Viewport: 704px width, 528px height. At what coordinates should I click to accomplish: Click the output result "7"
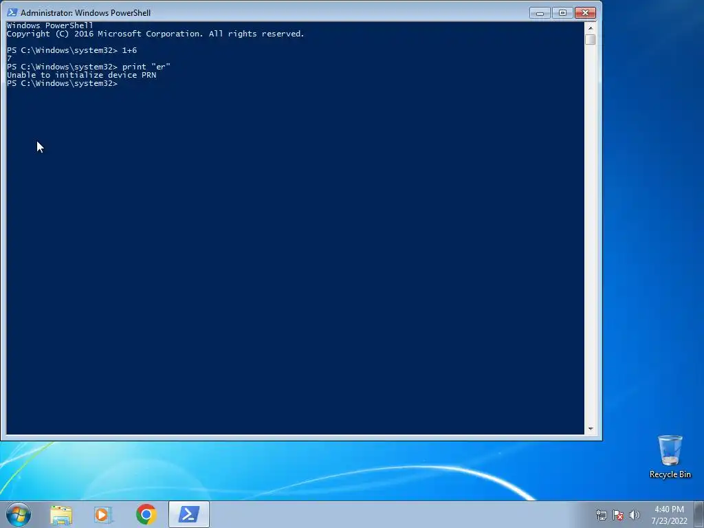click(10, 58)
